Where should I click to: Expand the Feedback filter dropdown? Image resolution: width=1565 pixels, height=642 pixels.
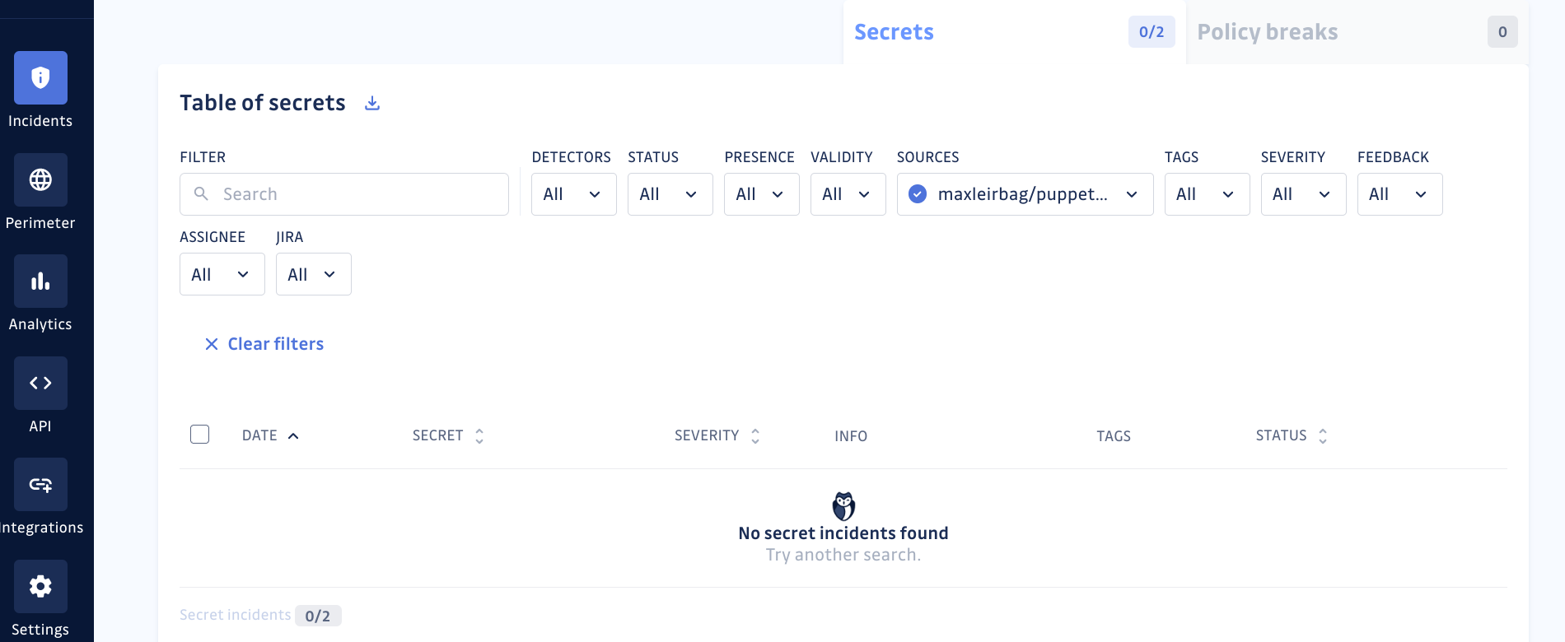(x=1400, y=194)
